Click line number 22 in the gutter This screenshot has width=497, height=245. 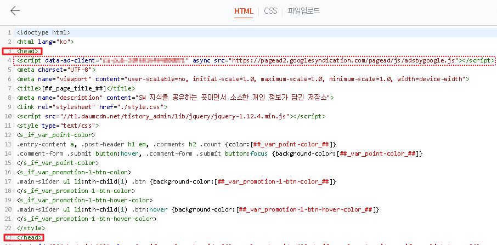(8, 228)
